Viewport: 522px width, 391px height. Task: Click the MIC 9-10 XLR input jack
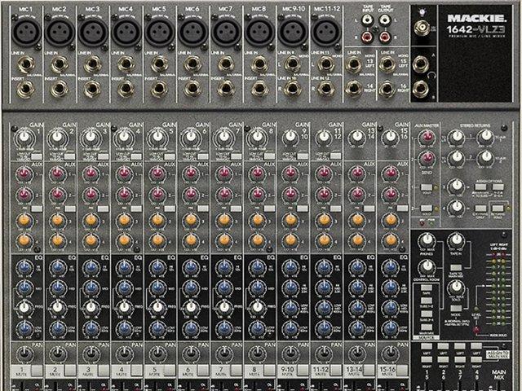click(x=293, y=32)
